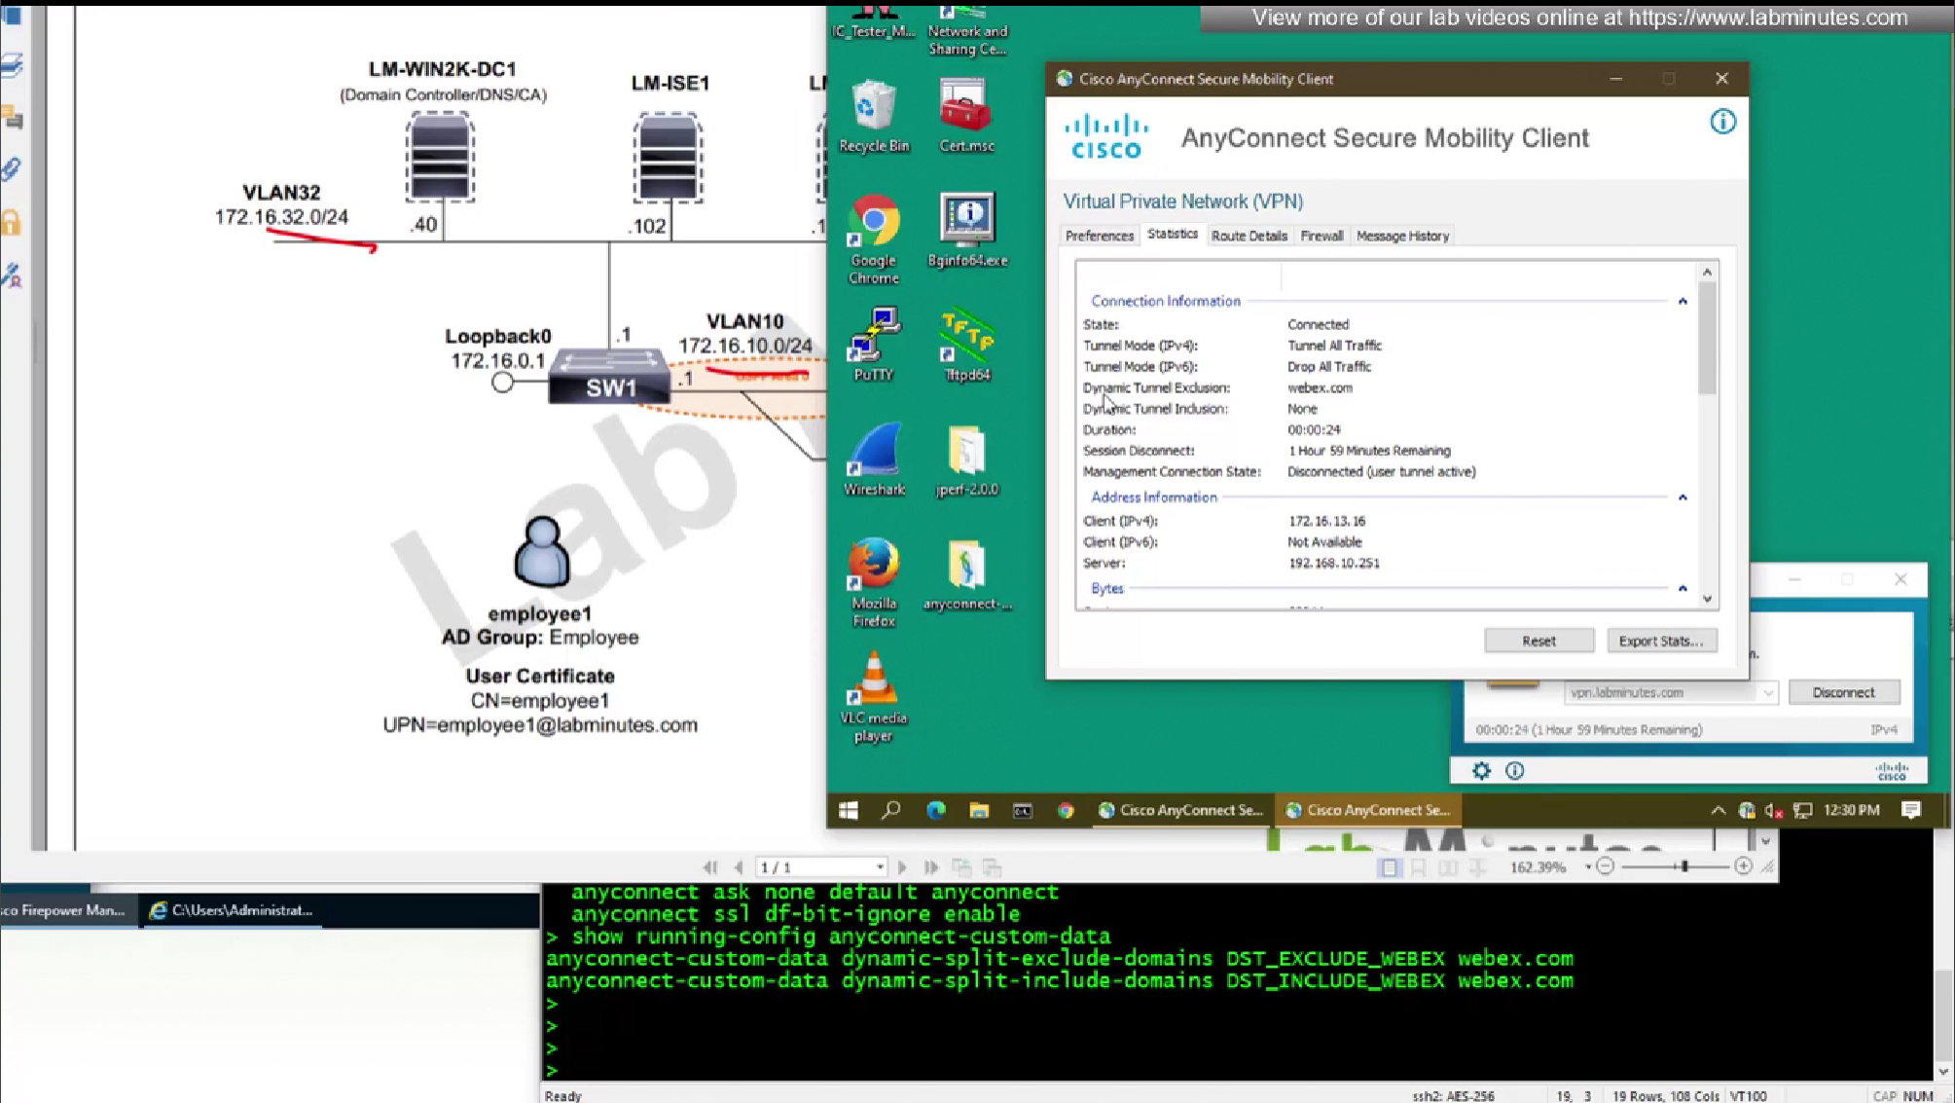Screen dimensions: 1955x1103
Task: Switch to the Route Details tab
Action: 1249,236
